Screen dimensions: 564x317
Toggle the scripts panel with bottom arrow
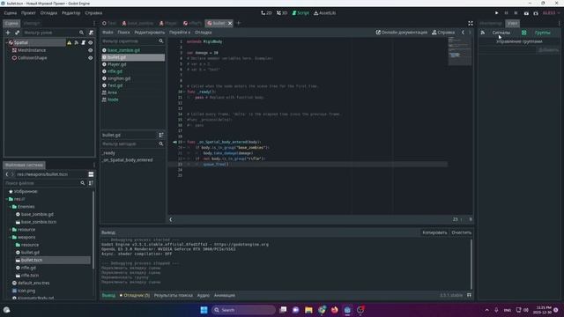coord(171,219)
